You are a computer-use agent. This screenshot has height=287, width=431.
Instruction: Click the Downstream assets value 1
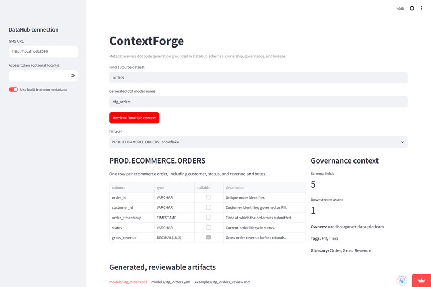point(313,211)
